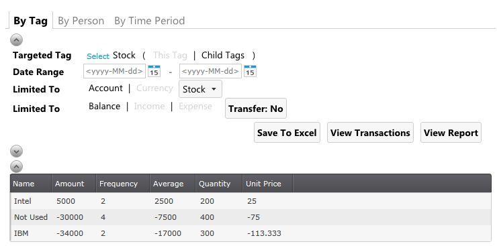Enable the Expense filter

195,106
